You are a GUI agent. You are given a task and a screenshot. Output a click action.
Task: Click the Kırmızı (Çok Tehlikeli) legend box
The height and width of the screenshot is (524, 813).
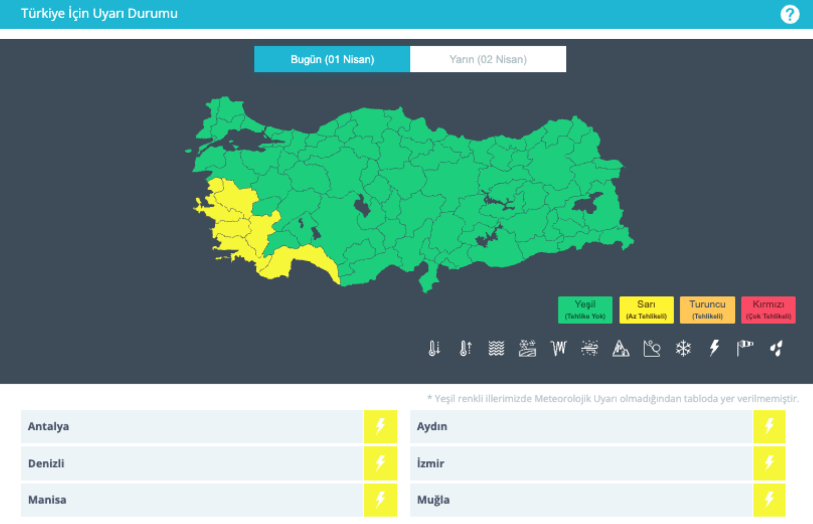[768, 310]
